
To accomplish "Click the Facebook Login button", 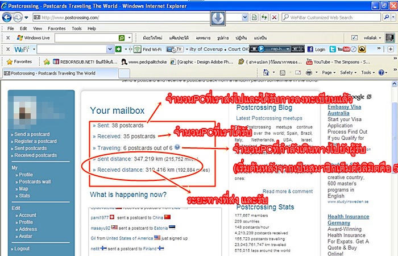I will click(316, 49).
